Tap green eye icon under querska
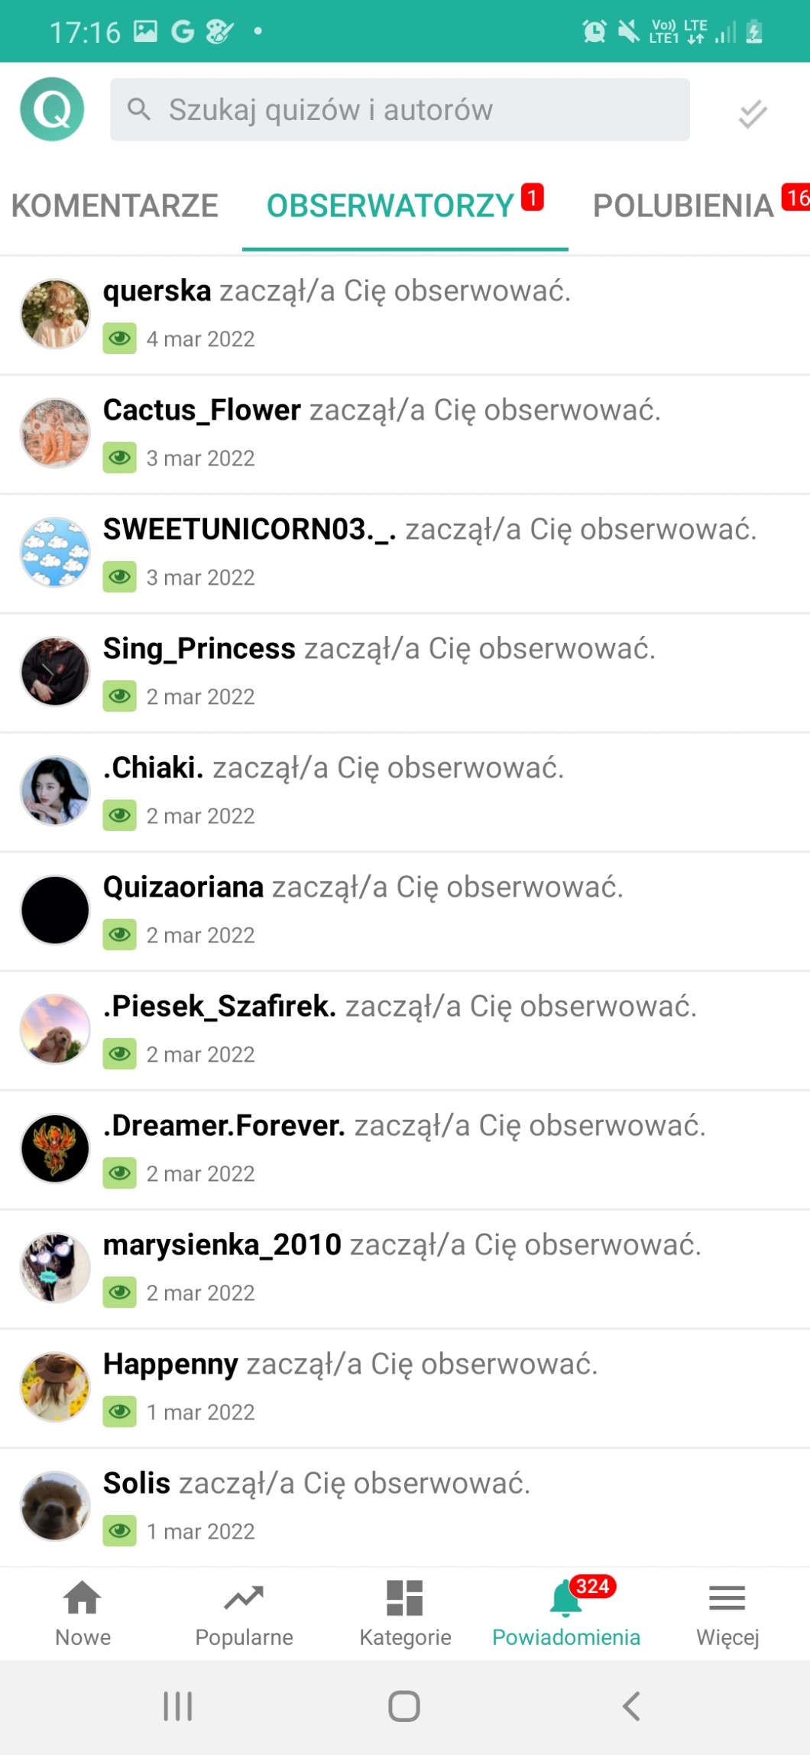Screen dimensions: 810x1755 pyautogui.click(x=120, y=338)
